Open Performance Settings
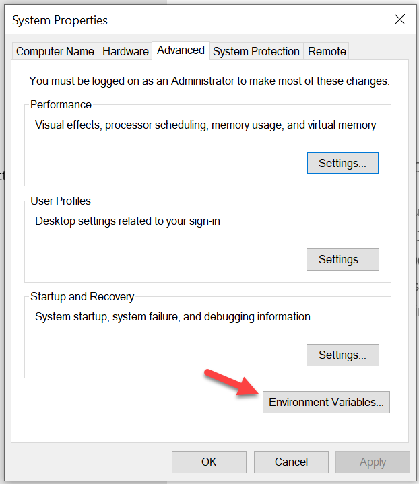Viewport: 419px width, 484px height. coord(342,164)
